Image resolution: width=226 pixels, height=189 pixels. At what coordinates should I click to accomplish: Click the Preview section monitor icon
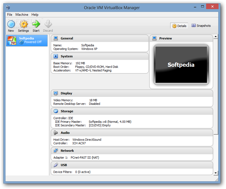point(154,38)
